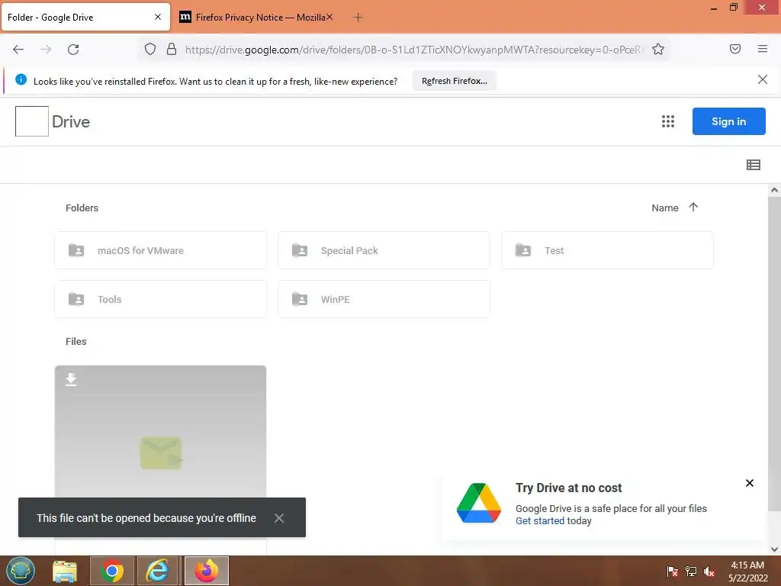This screenshot has width=781, height=586.
Task: Open the Tools folder
Action: click(160, 299)
